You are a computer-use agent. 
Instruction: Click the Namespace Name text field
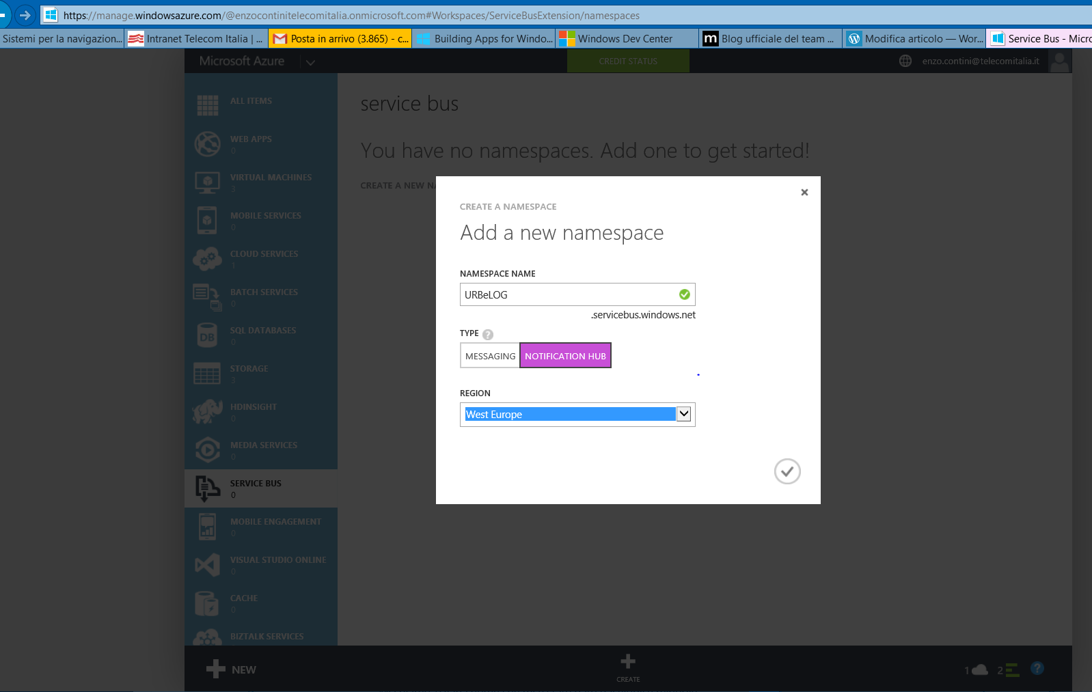[569, 294]
